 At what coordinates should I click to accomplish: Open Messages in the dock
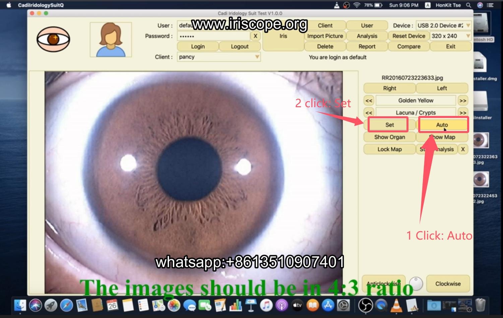pyautogui.click(x=190, y=305)
